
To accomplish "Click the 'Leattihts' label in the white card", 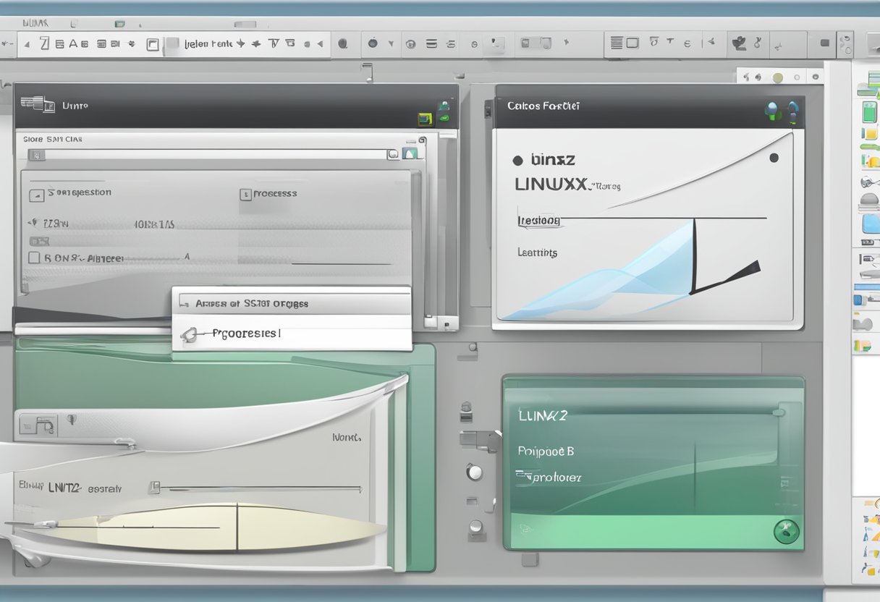I will (x=538, y=253).
